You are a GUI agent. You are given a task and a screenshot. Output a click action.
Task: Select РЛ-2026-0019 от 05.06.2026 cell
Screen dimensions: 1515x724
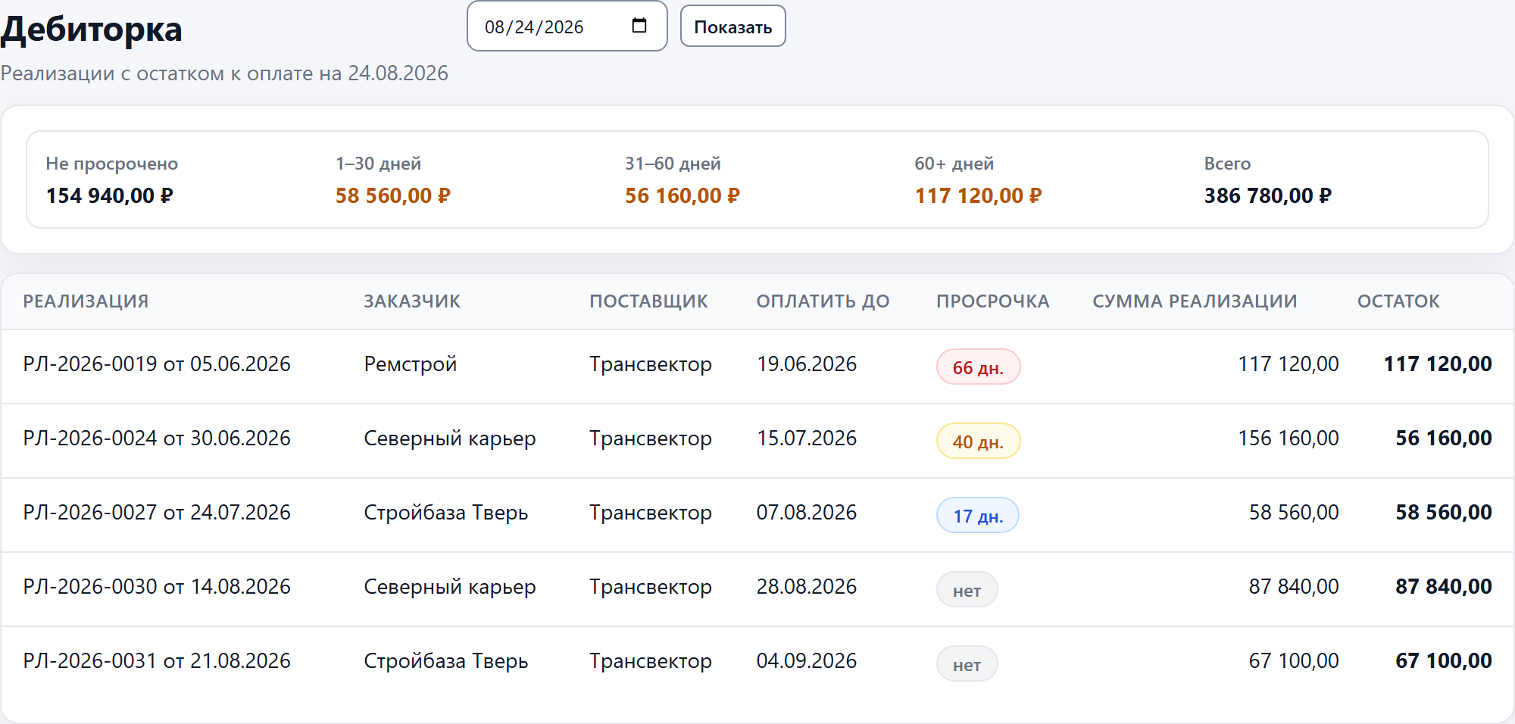[157, 364]
